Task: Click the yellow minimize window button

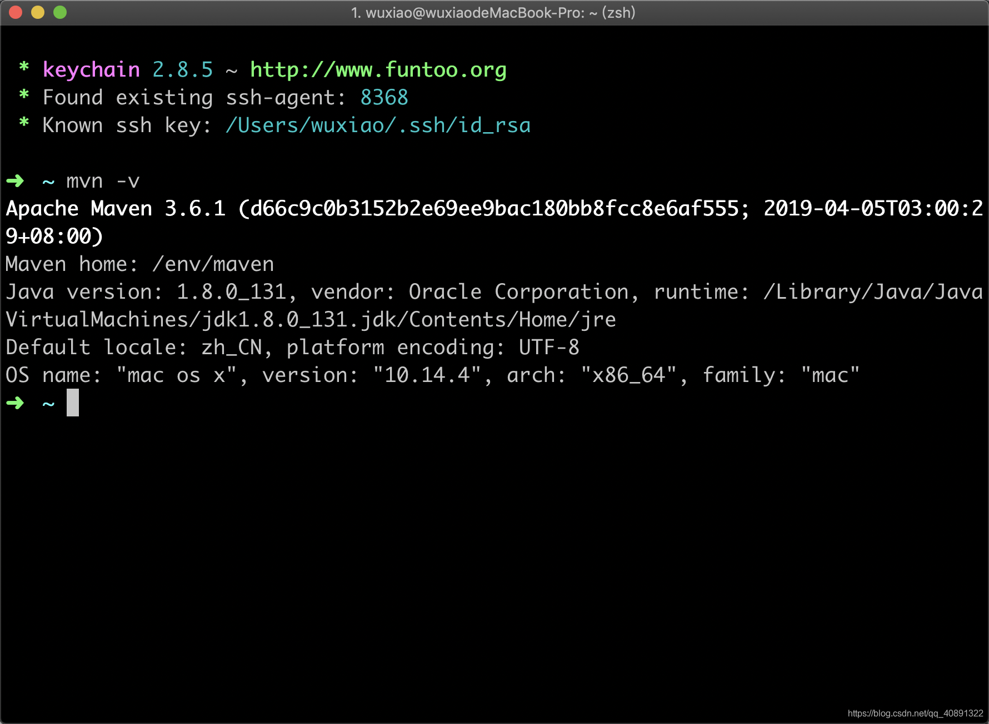Action: (38, 12)
